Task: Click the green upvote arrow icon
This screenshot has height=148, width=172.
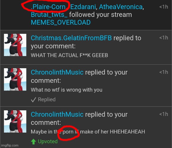Action: click(34, 142)
